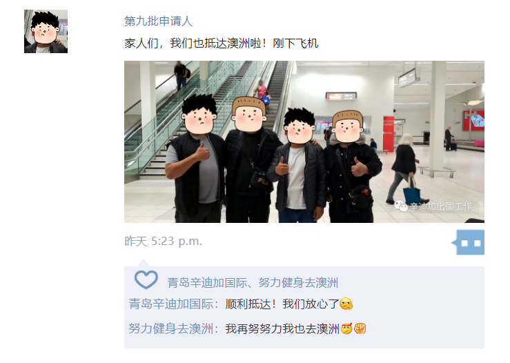The image size is (510, 363).
Task: Click the timestamp 昨天 5:23 p.m.
Action: click(164, 242)
